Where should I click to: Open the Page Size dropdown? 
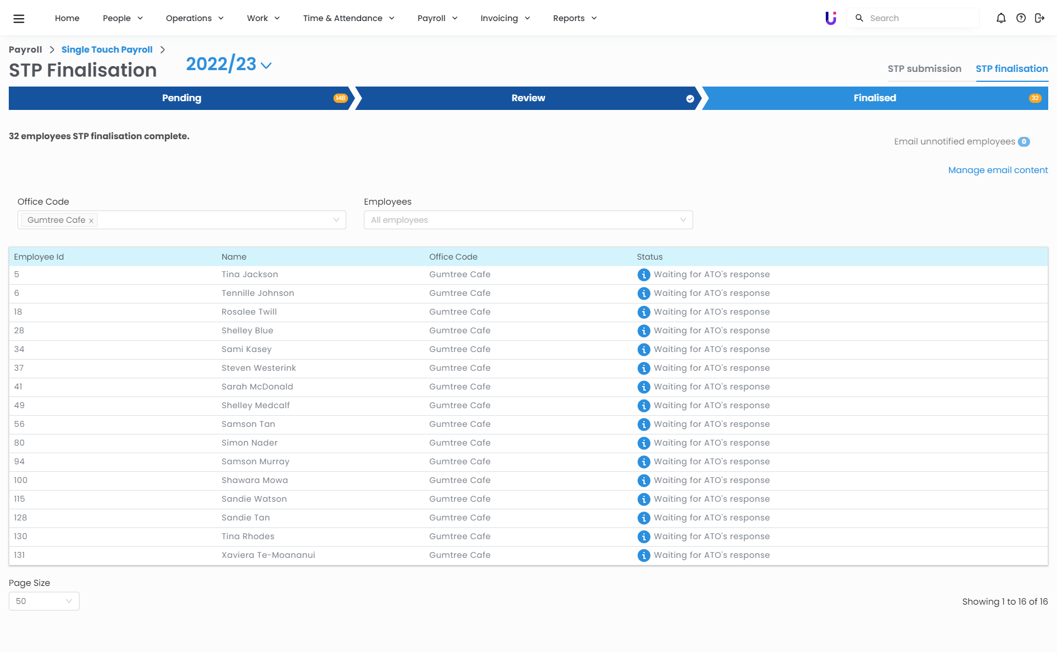[x=44, y=601]
